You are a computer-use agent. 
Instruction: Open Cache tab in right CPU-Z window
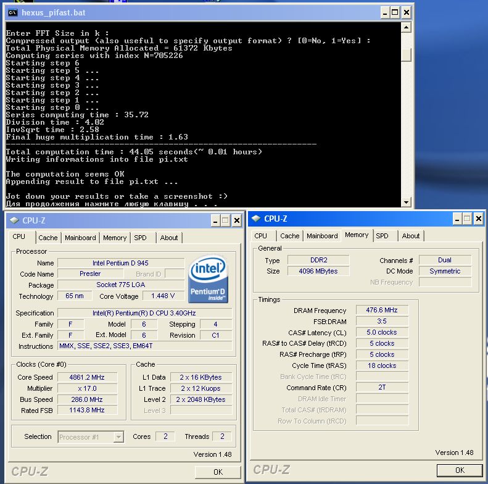click(290, 236)
